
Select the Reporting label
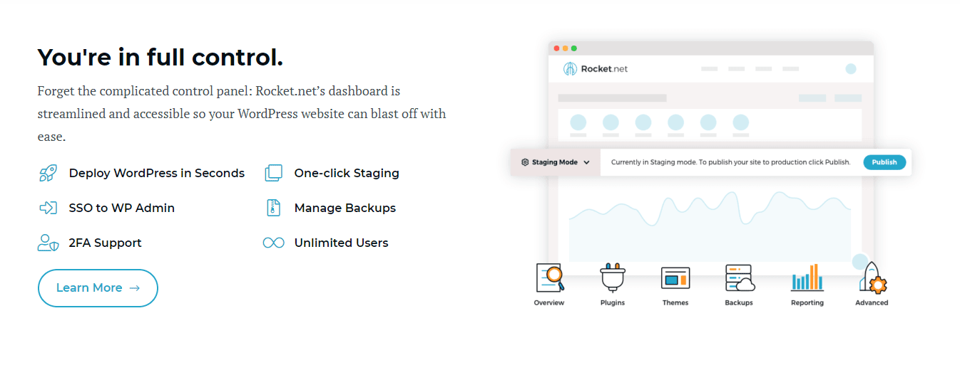coord(807,302)
